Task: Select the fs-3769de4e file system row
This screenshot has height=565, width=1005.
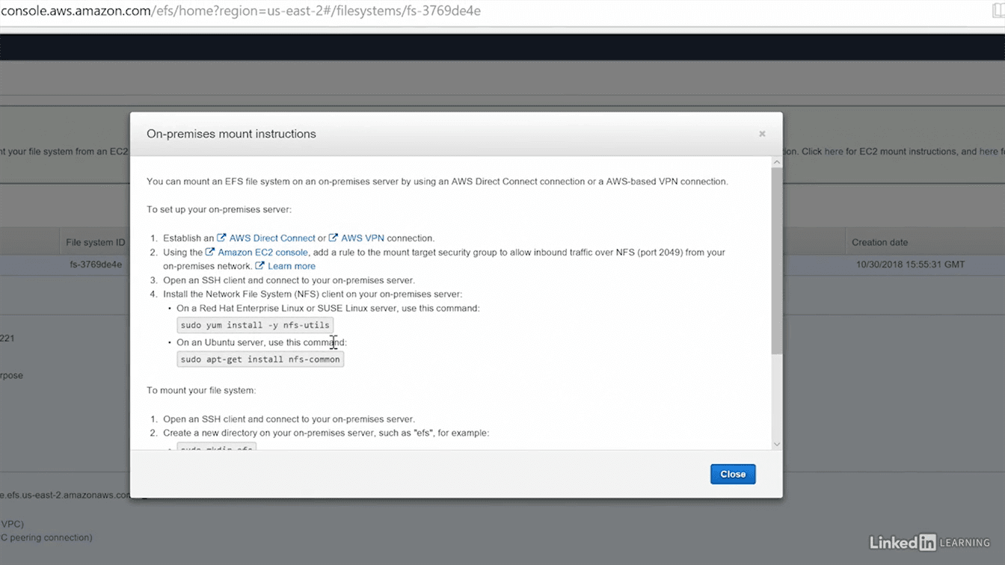Action: coord(96,265)
